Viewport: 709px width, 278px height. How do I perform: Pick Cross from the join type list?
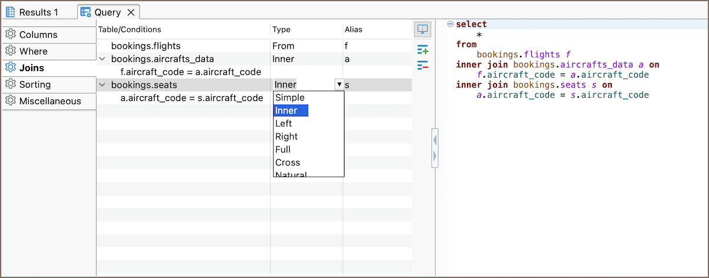coord(287,162)
